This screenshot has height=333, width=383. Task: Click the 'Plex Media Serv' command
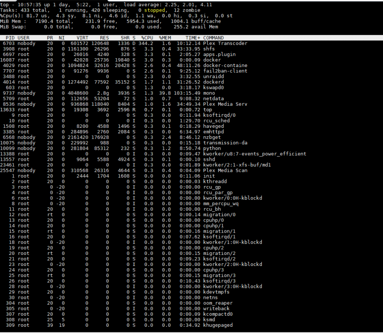[225, 104]
